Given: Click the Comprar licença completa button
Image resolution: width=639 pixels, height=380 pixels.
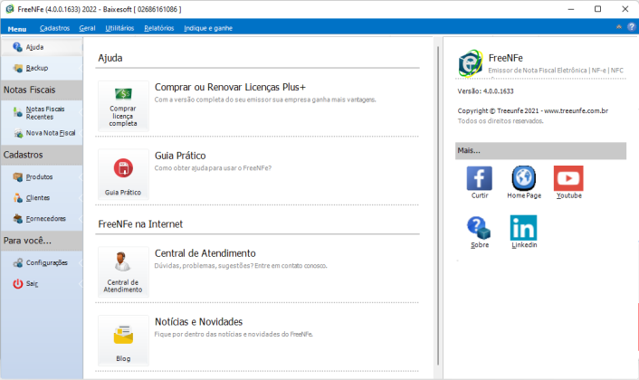Looking at the screenshot, I should click(x=123, y=106).
